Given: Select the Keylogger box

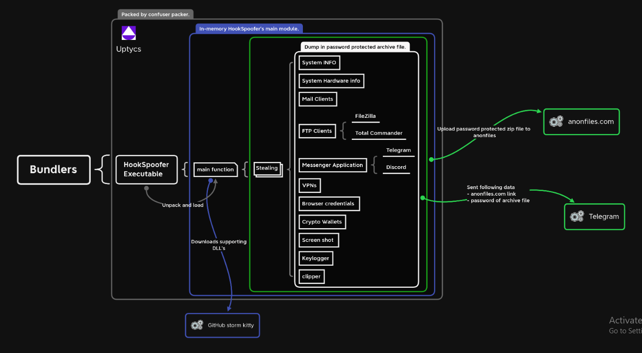Looking at the screenshot, I should click(x=316, y=258).
